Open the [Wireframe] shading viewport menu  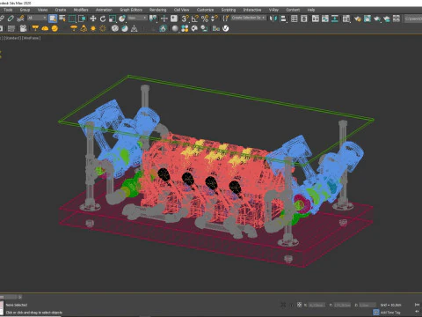tap(31, 38)
